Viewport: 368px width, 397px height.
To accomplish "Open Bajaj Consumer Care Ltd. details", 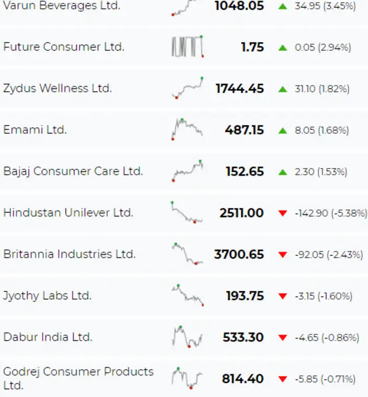I will point(73,171).
